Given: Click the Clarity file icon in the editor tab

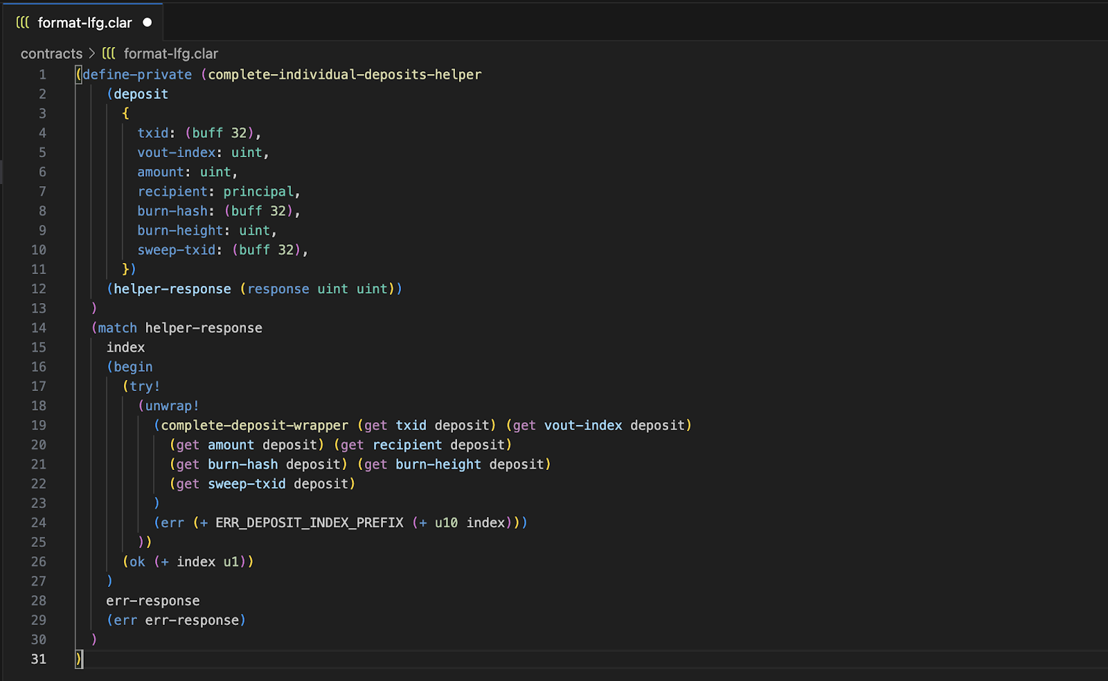Looking at the screenshot, I should tap(23, 23).
